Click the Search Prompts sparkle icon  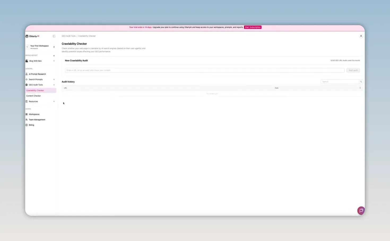point(27,79)
